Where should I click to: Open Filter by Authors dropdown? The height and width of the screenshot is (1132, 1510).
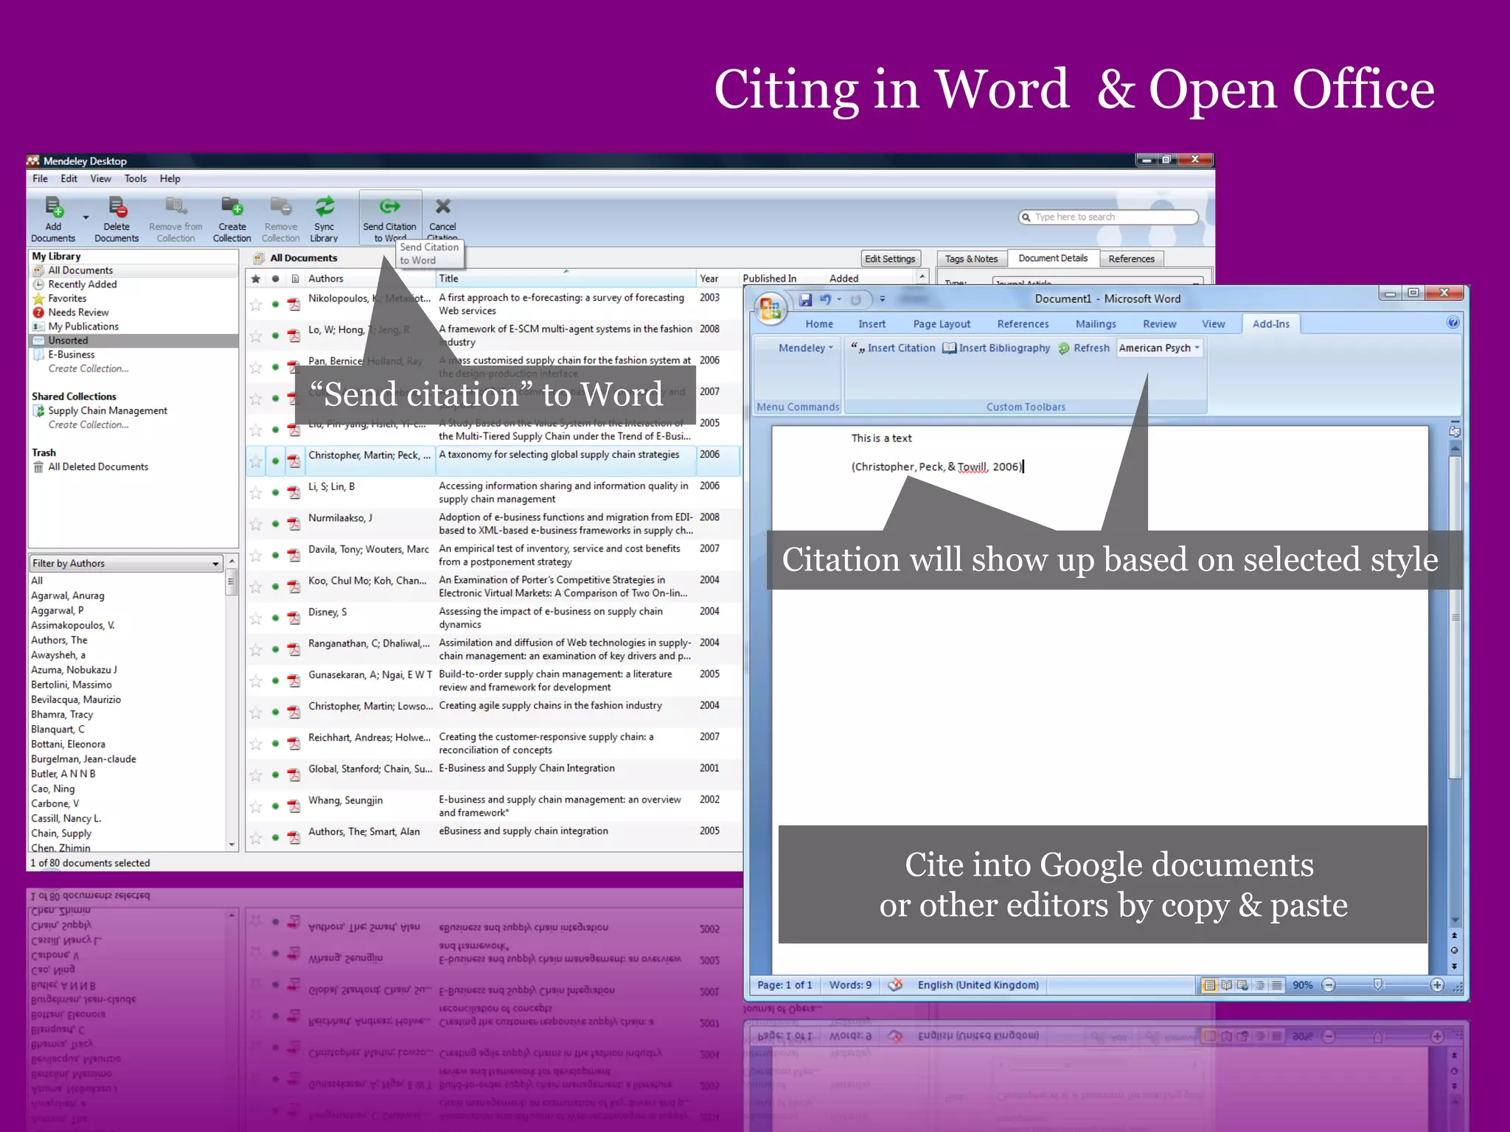point(126,563)
